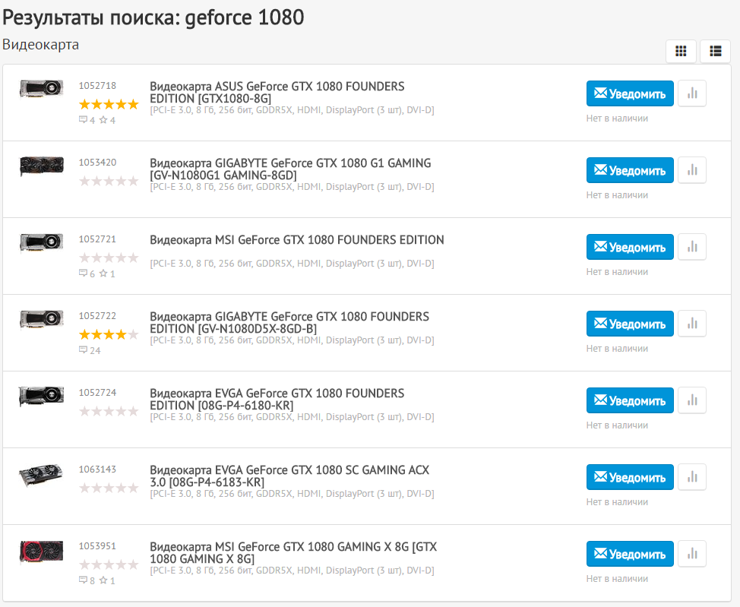Click Уведомить for MSI Founders Edition
The image size is (740, 607).
tap(630, 247)
